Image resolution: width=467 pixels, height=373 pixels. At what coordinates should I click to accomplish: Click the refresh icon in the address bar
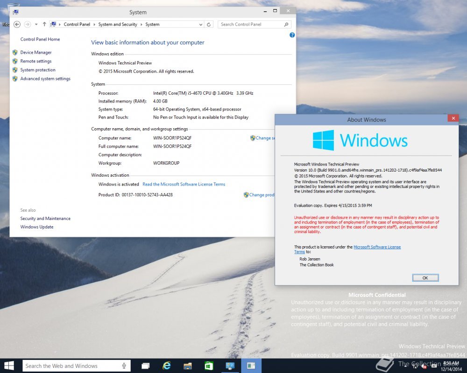coord(208,24)
